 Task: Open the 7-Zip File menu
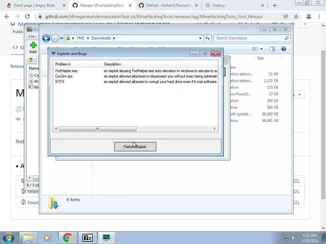pyautogui.click(x=32, y=37)
